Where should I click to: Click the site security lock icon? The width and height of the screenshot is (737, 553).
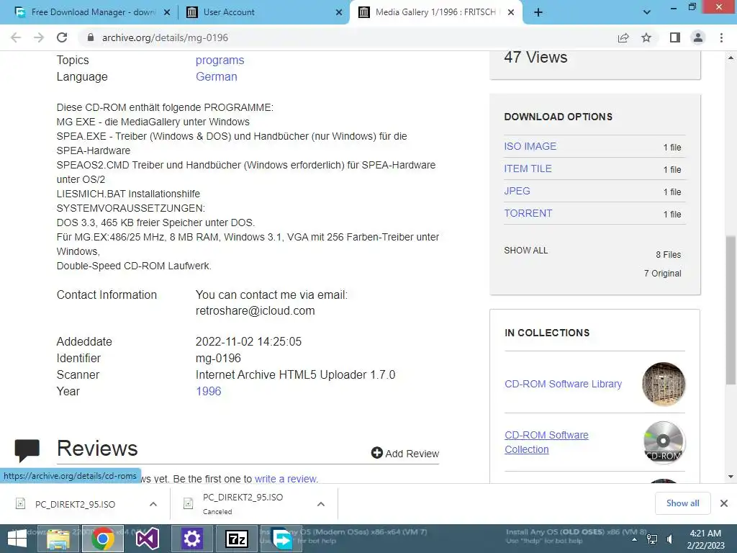coord(91,37)
